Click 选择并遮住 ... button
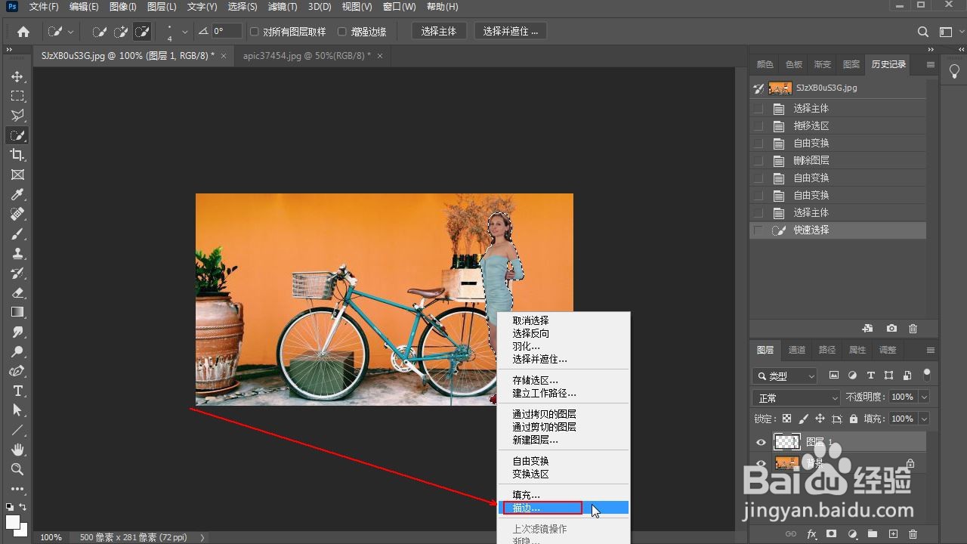Screen dimensions: 967x544 click(x=511, y=32)
